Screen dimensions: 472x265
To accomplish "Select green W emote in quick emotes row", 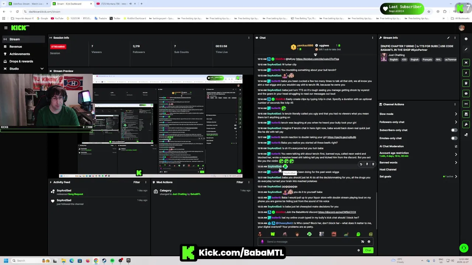I will [x=273, y=234].
